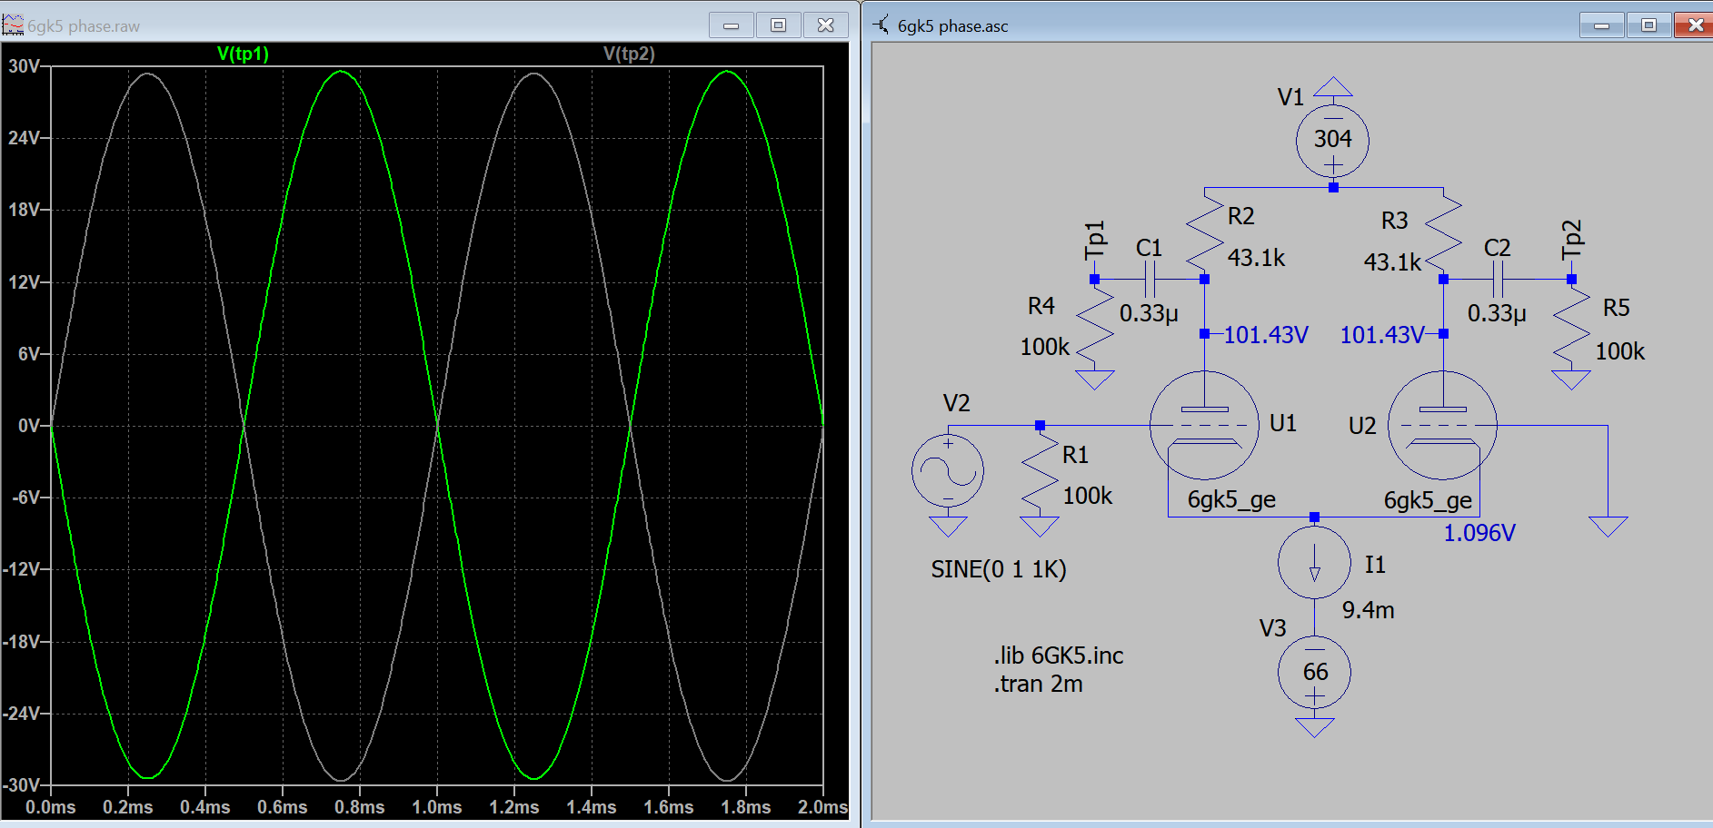Close the 6gk5 phase.raw window
This screenshot has width=1713, height=828.
(826, 25)
